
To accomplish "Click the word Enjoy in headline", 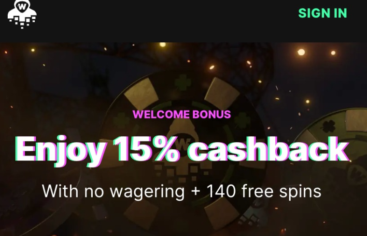I will (x=60, y=150).
